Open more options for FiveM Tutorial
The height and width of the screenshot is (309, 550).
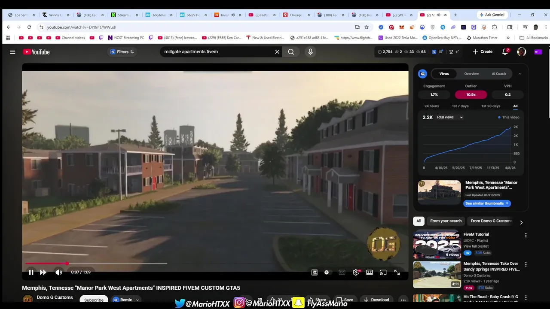tap(526, 235)
